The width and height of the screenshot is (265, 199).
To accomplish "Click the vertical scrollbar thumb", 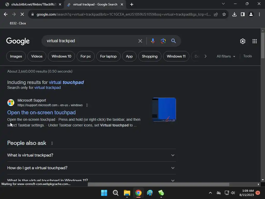I will pos(263,45).
